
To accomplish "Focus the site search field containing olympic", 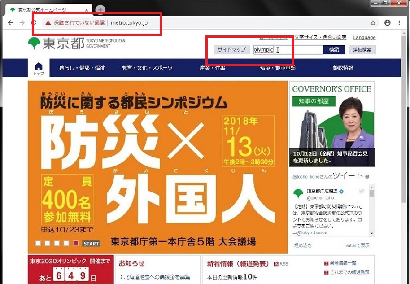I will [288, 50].
